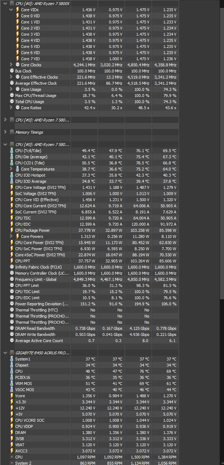Click the fan icon of the CPU RPM row
The image size is (224, 465).
coord(12,457)
